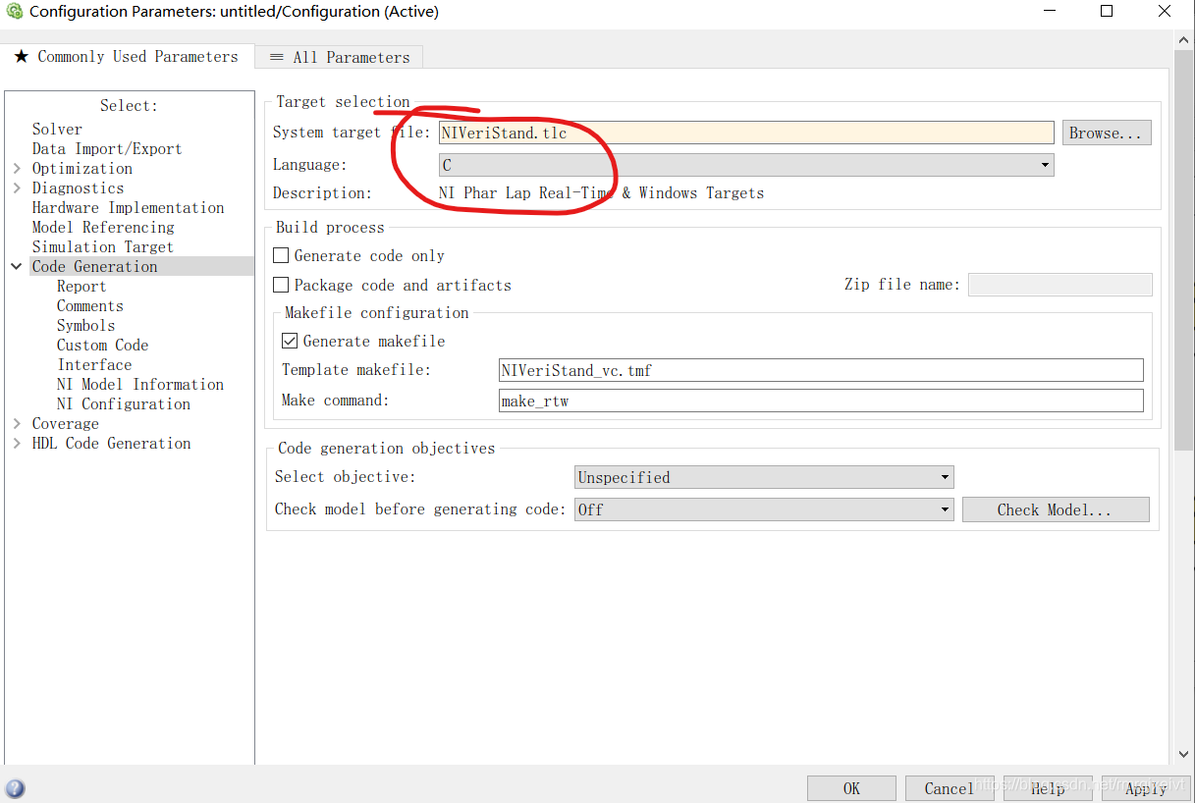Maximize the Configuration Parameters window
Image resolution: width=1195 pixels, height=803 pixels.
1107,12
